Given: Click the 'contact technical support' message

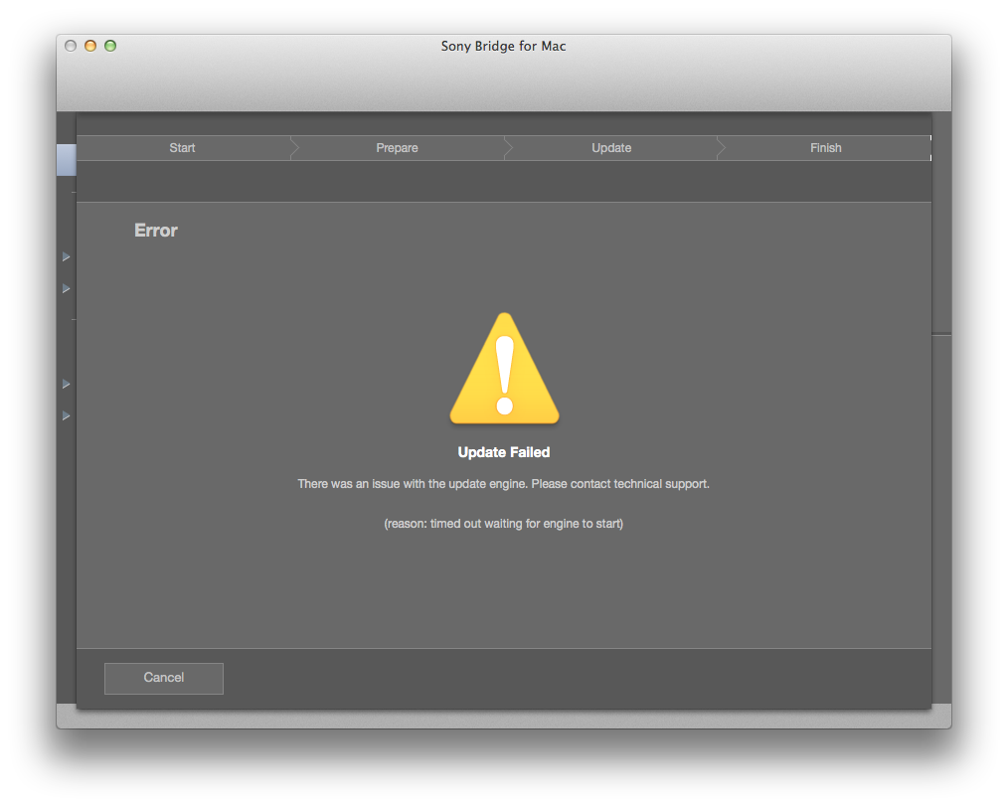Looking at the screenshot, I should (503, 484).
